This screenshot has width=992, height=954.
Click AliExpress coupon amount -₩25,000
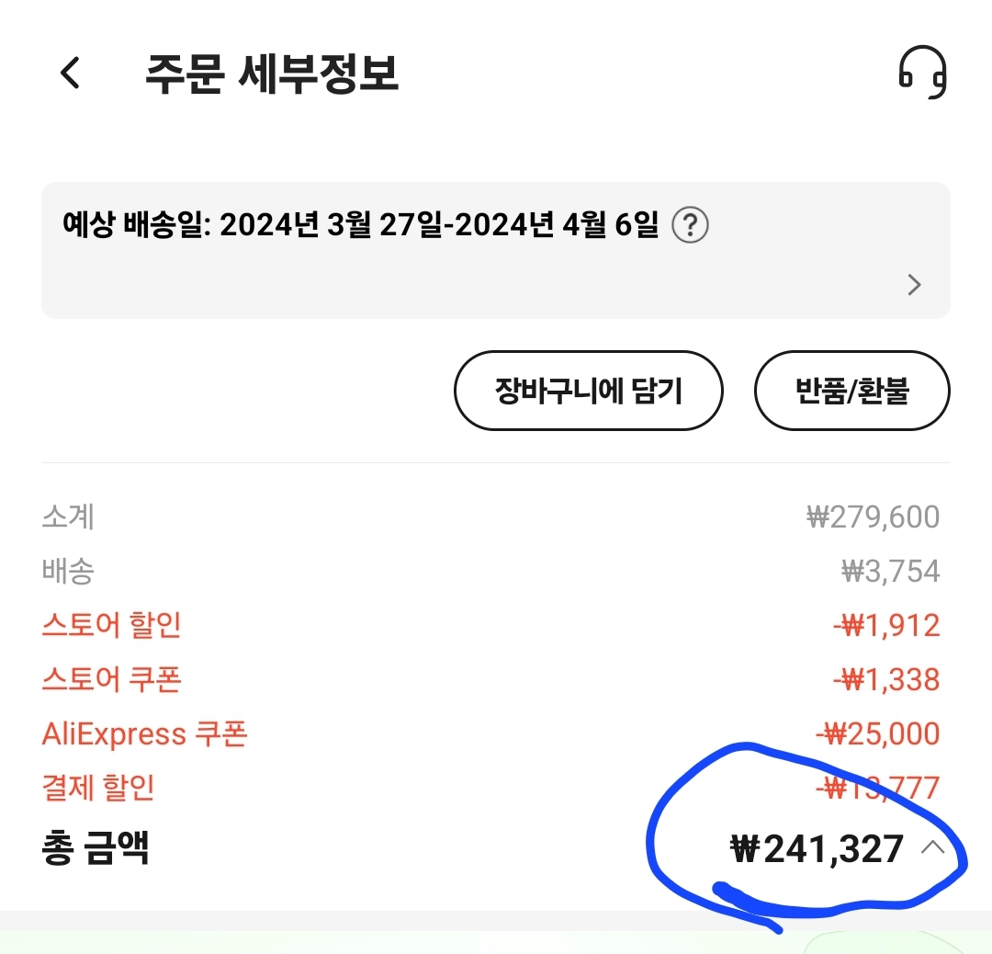[x=878, y=733]
